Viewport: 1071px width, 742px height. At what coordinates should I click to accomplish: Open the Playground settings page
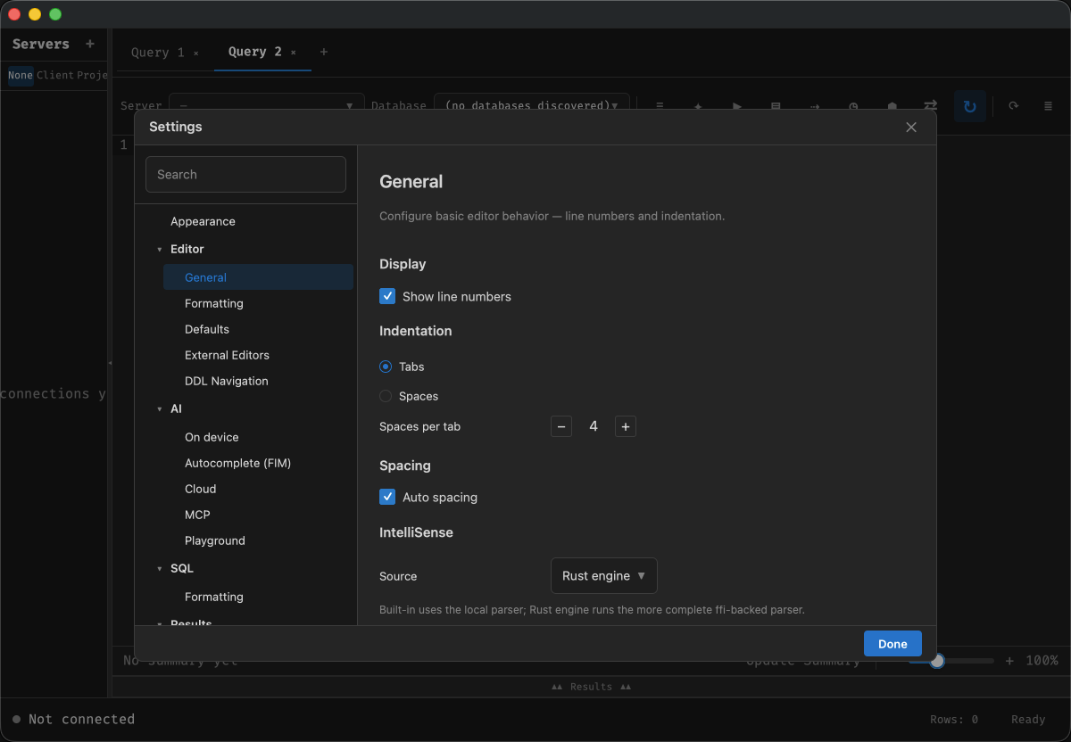[x=215, y=540]
